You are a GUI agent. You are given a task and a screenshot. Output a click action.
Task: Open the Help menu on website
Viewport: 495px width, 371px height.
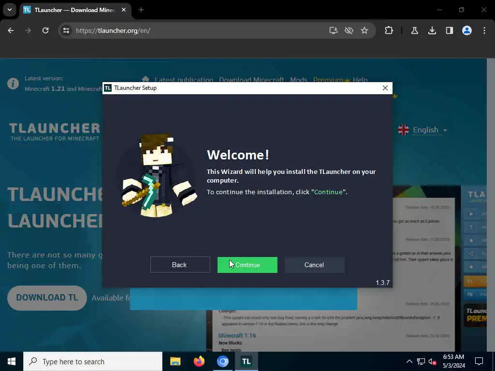click(360, 80)
